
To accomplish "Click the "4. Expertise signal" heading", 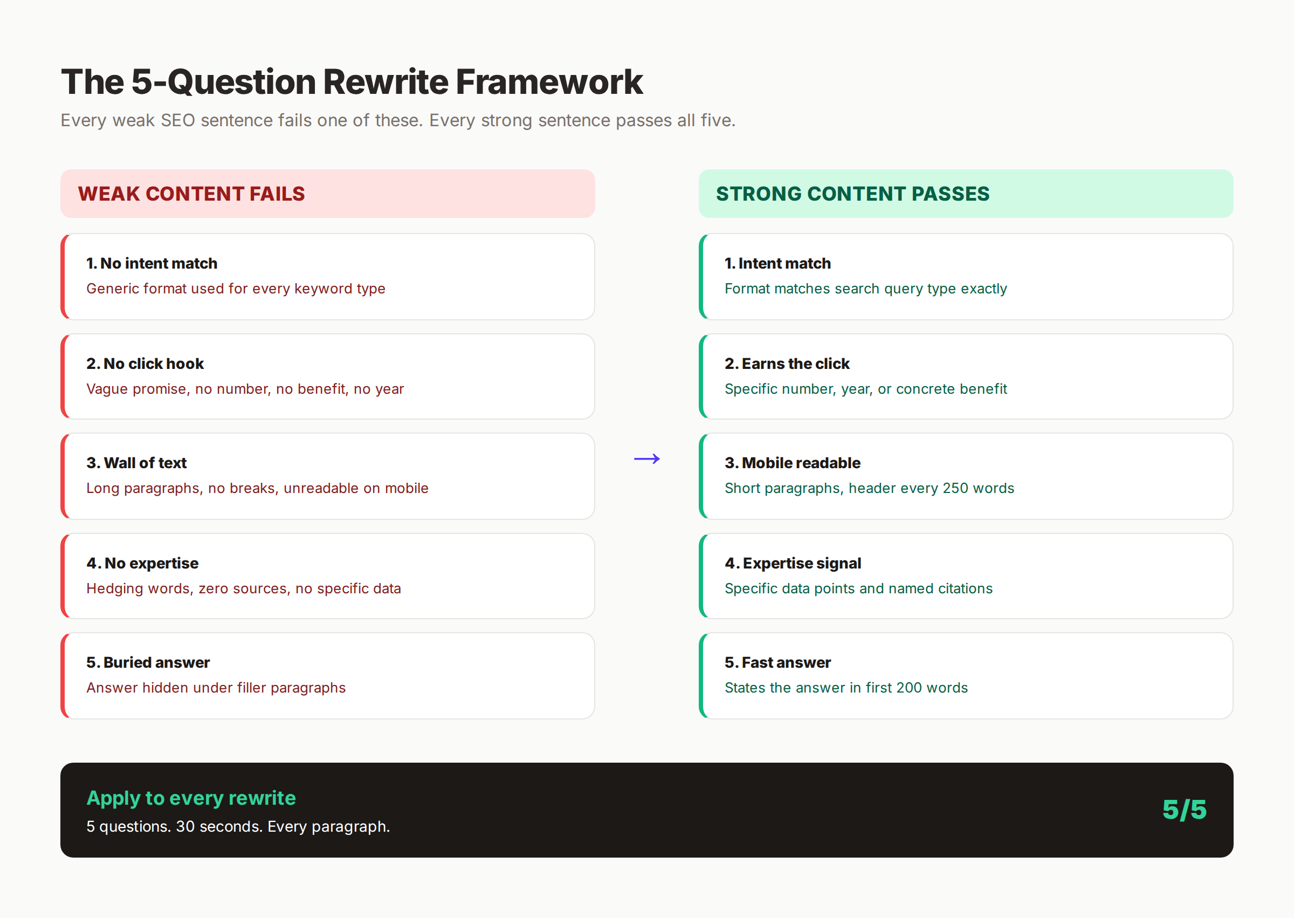I will [x=793, y=563].
